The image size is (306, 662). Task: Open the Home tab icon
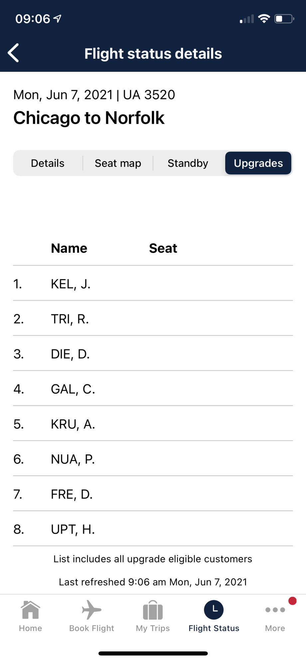[x=30, y=610]
